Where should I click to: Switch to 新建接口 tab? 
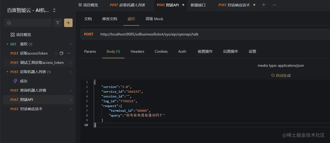coord(198,5)
